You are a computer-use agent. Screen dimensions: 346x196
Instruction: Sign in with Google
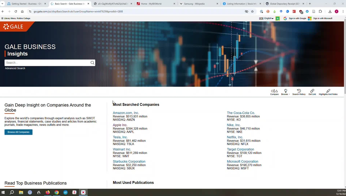click(295, 18)
